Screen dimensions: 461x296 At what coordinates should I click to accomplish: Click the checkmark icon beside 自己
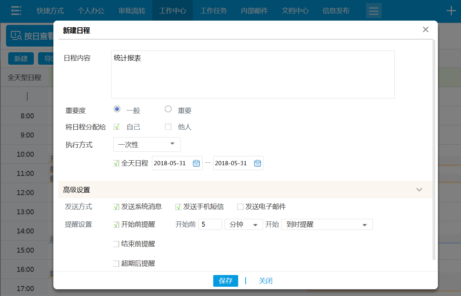pyautogui.click(x=116, y=127)
